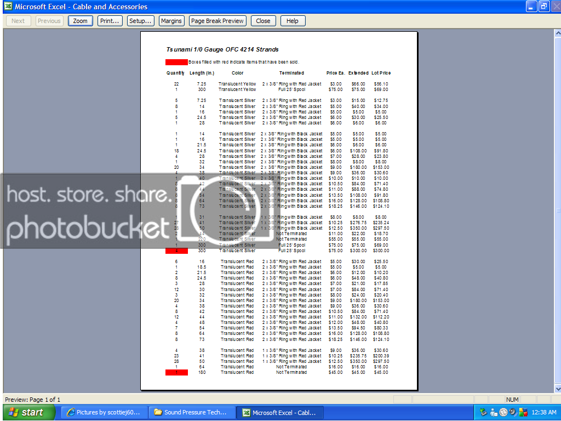Click the '18.5' length value

pos(202,268)
